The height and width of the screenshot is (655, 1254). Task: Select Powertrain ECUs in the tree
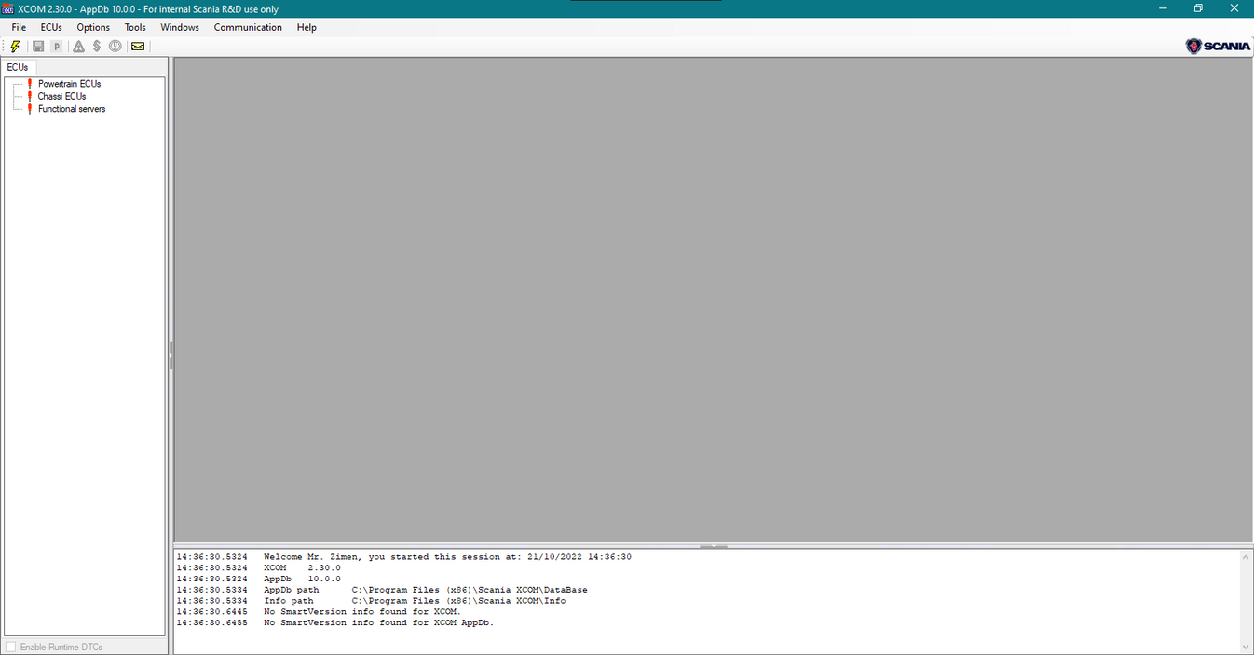tap(69, 84)
